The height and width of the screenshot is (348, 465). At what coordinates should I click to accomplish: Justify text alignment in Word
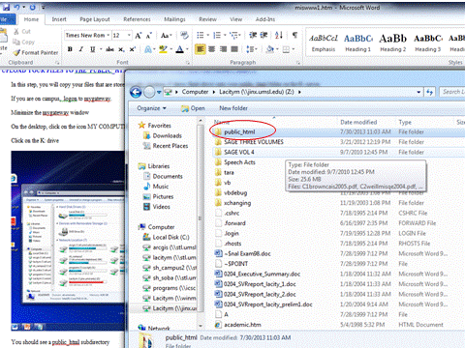(x=234, y=49)
